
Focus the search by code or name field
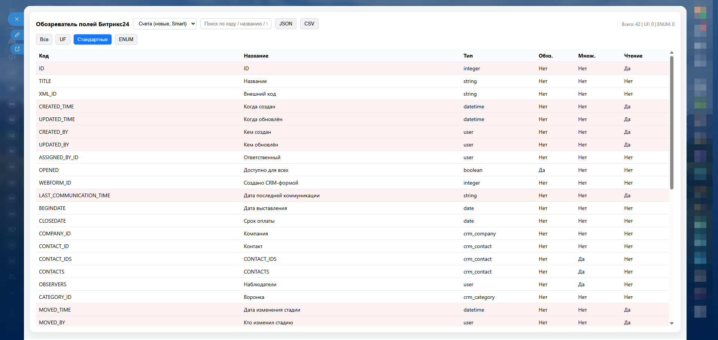point(235,24)
